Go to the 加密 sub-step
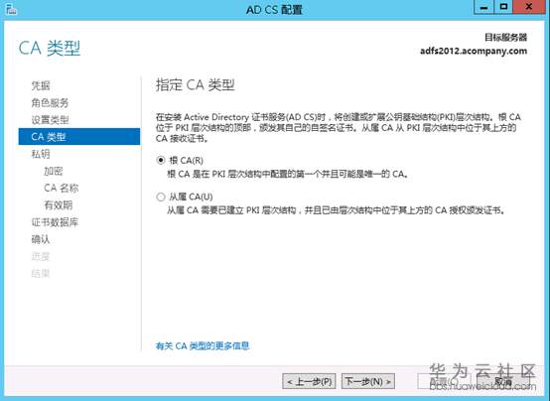This screenshot has height=401, width=550. coord(54,171)
